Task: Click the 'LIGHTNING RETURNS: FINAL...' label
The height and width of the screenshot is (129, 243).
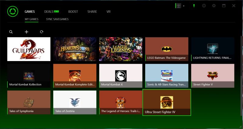Action: (212, 58)
